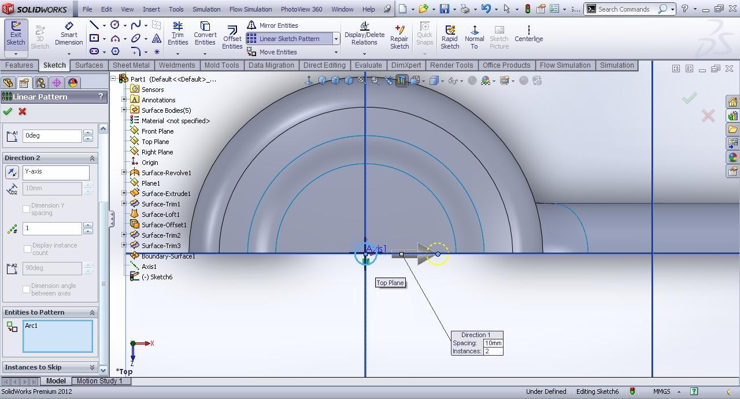This screenshot has width=740, height=399.
Task: Open the PropertyManager tab icon
Action: (24, 83)
